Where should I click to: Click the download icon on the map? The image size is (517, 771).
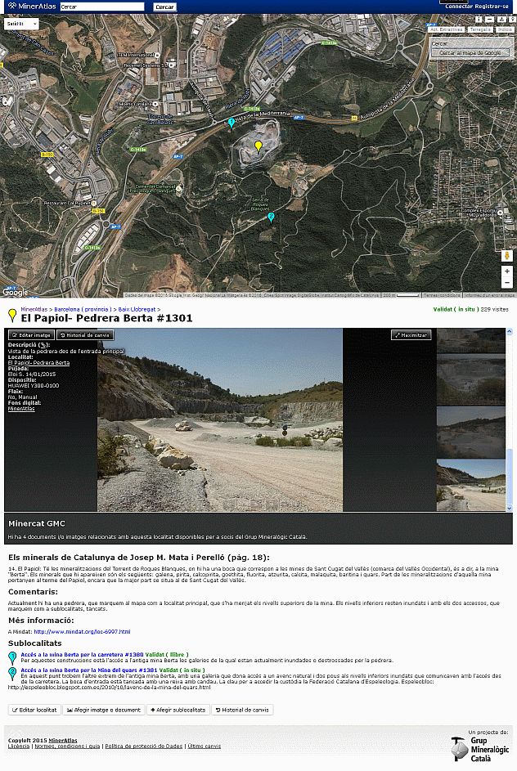tap(501, 19)
